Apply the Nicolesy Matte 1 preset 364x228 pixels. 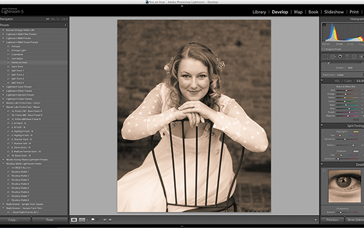click(20, 172)
